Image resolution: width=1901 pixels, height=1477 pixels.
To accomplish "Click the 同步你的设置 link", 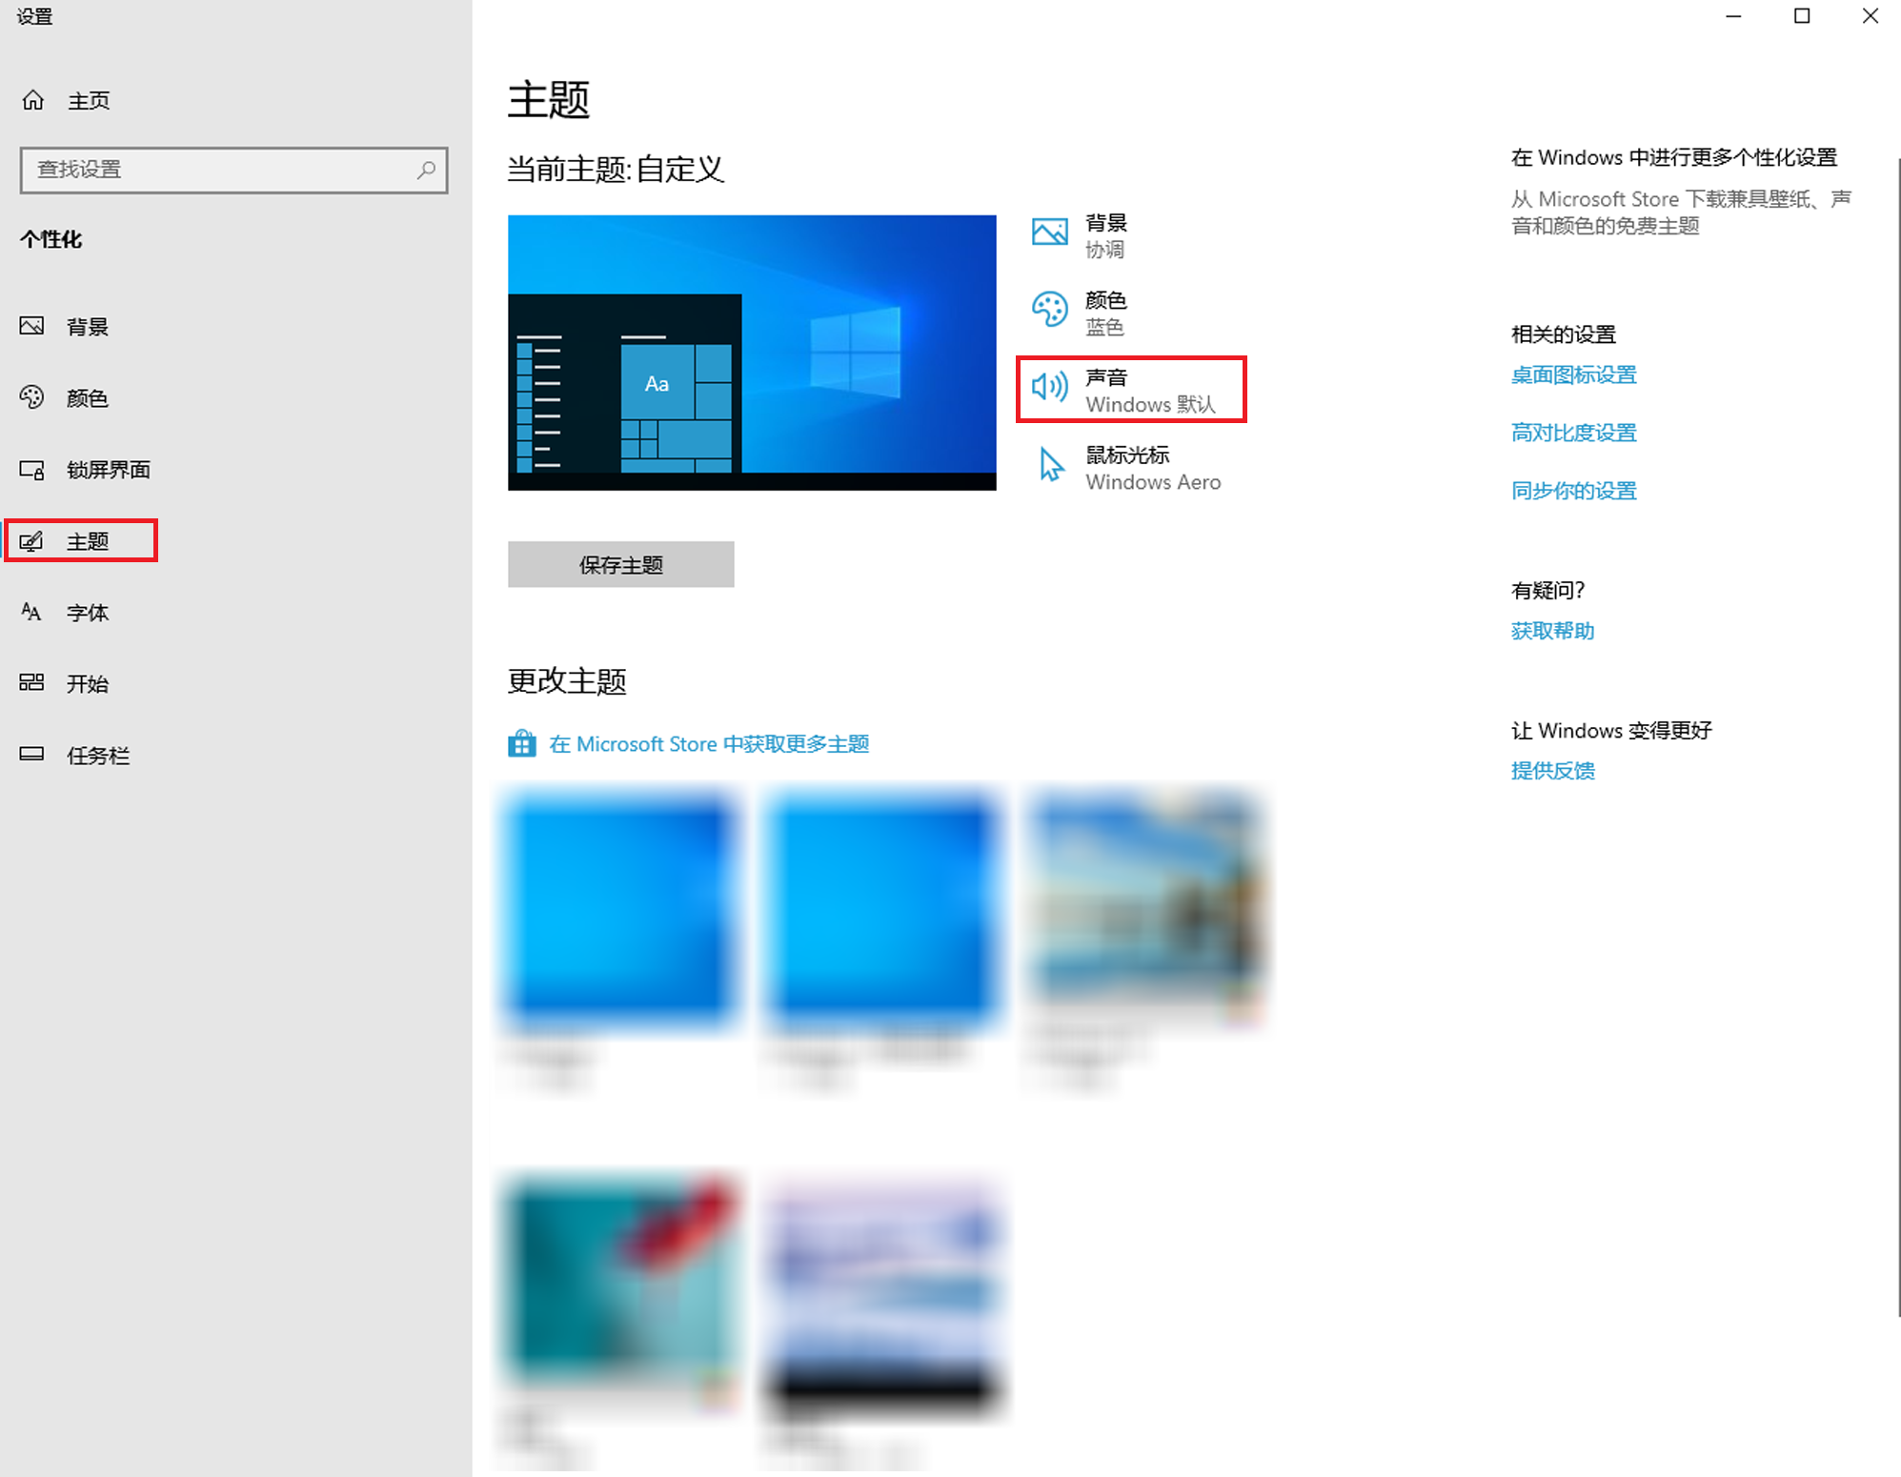I will coord(1573,491).
